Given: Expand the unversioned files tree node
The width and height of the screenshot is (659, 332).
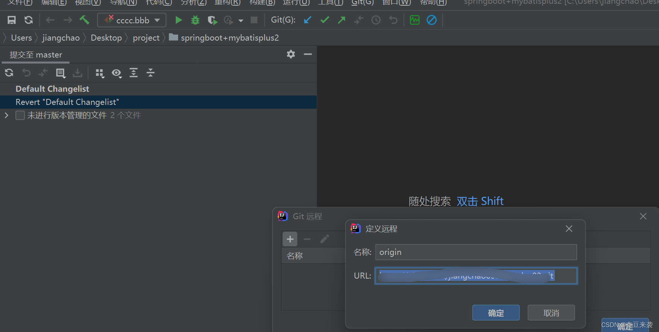Looking at the screenshot, I should [x=6, y=115].
